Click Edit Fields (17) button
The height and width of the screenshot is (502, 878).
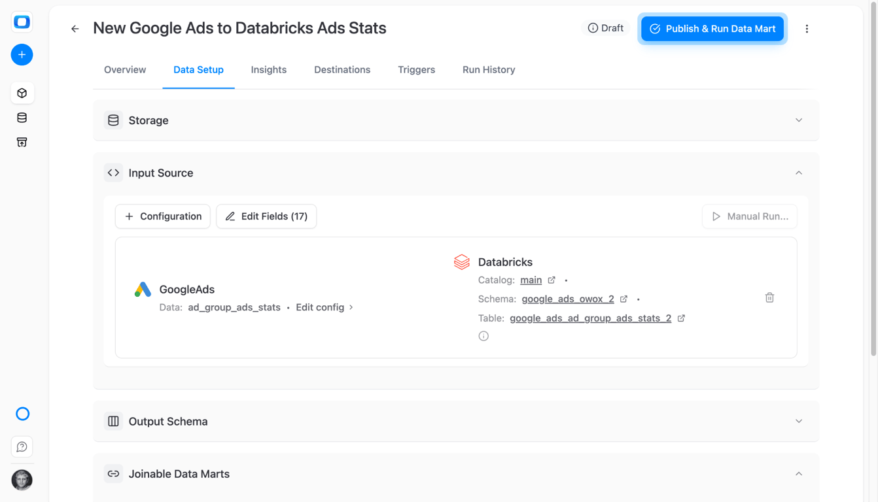[266, 216]
